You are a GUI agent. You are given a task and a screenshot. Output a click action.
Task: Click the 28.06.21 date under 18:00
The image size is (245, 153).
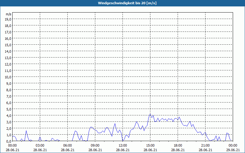coord(178,150)
